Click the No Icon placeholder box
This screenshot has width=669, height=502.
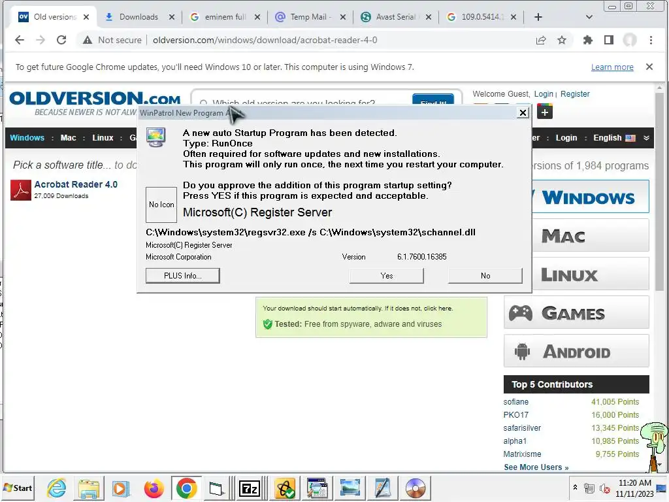coord(161,205)
